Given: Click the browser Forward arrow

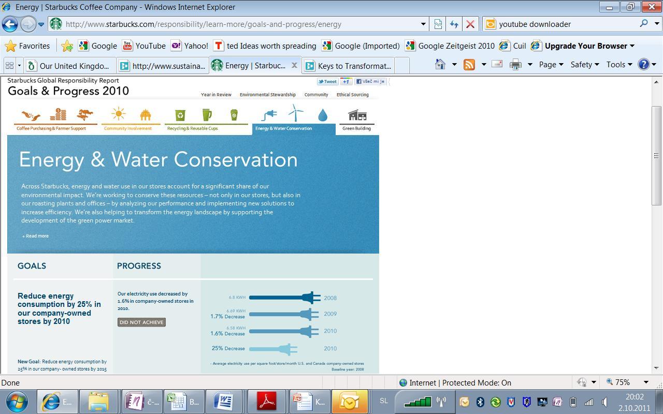Looking at the screenshot, I should (x=28, y=24).
